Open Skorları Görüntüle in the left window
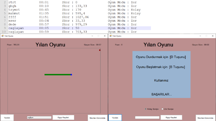Viewport: 216px width, 121px height. tap(98, 118)
